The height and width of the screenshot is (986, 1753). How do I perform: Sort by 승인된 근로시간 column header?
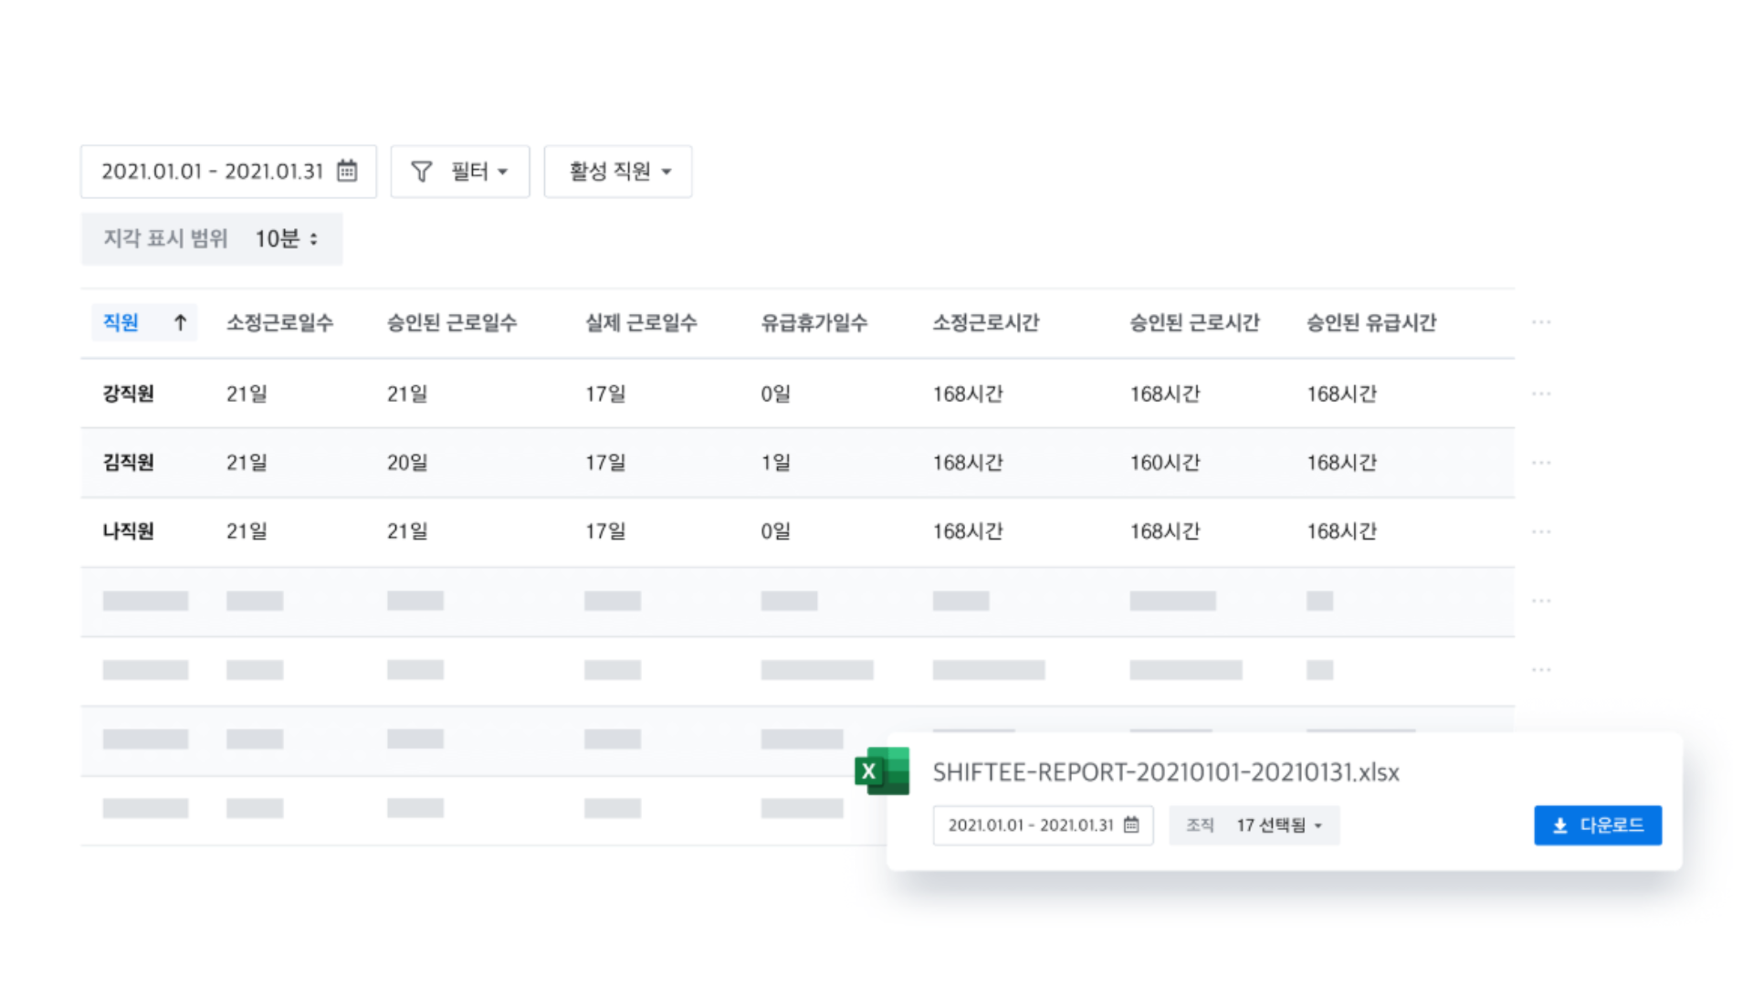1194,322
